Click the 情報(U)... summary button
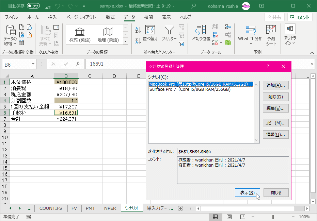Viewport: 317px width, 221px height. (275, 135)
